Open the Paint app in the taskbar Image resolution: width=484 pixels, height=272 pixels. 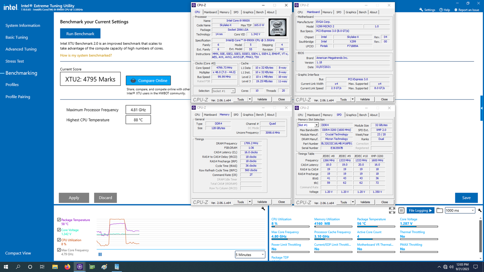[104, 267]
